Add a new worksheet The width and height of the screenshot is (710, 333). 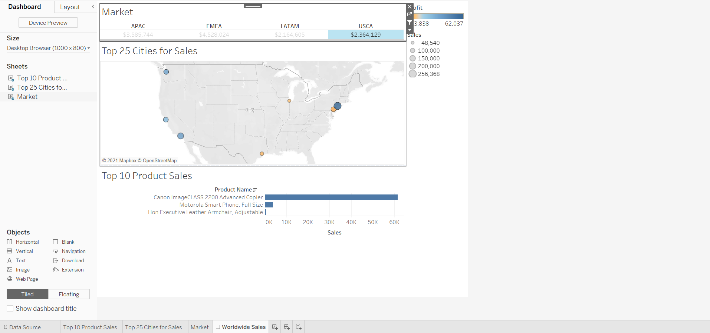click(275, 327)
